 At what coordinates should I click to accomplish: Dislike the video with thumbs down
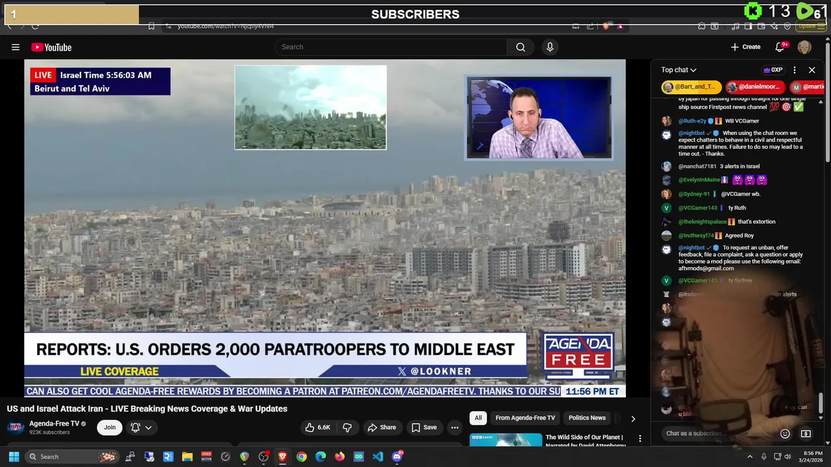point(347,427)
